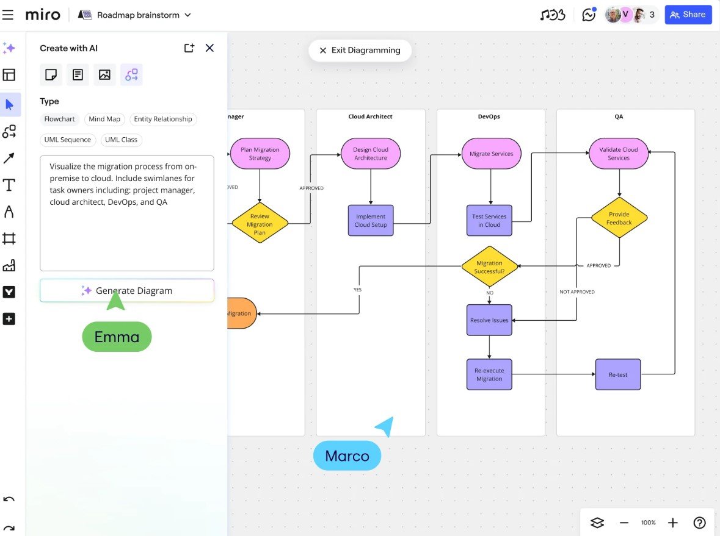Select the Mind Map diagram type
The height and width of the screenshot is (536, 720).
pyautogui.click(x=104, y=120)
